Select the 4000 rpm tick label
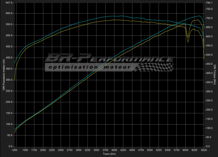The width and height of the screenshot is (218, 157). click(x=114, y=150)
